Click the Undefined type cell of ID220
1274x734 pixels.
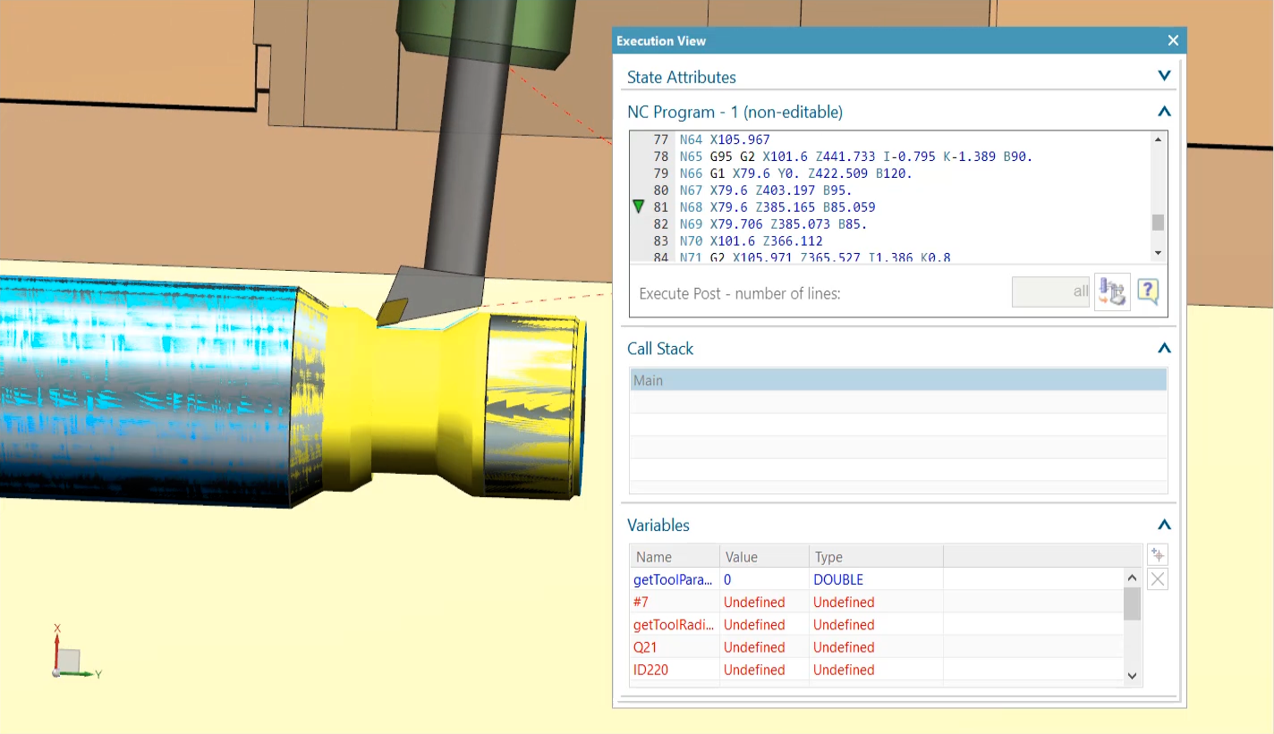pyautogui.click(x=876, y=670)
